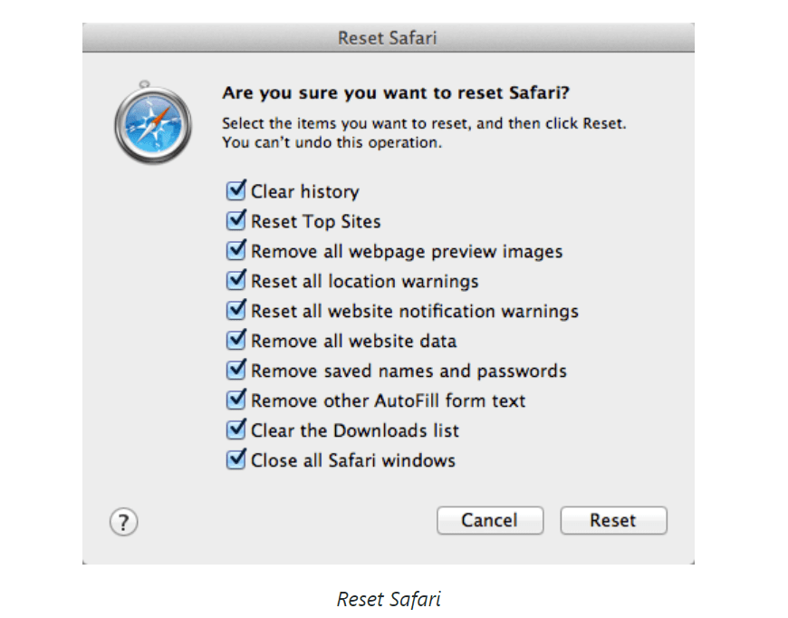Click the 'Are you sure' heading text

point(396,93)
